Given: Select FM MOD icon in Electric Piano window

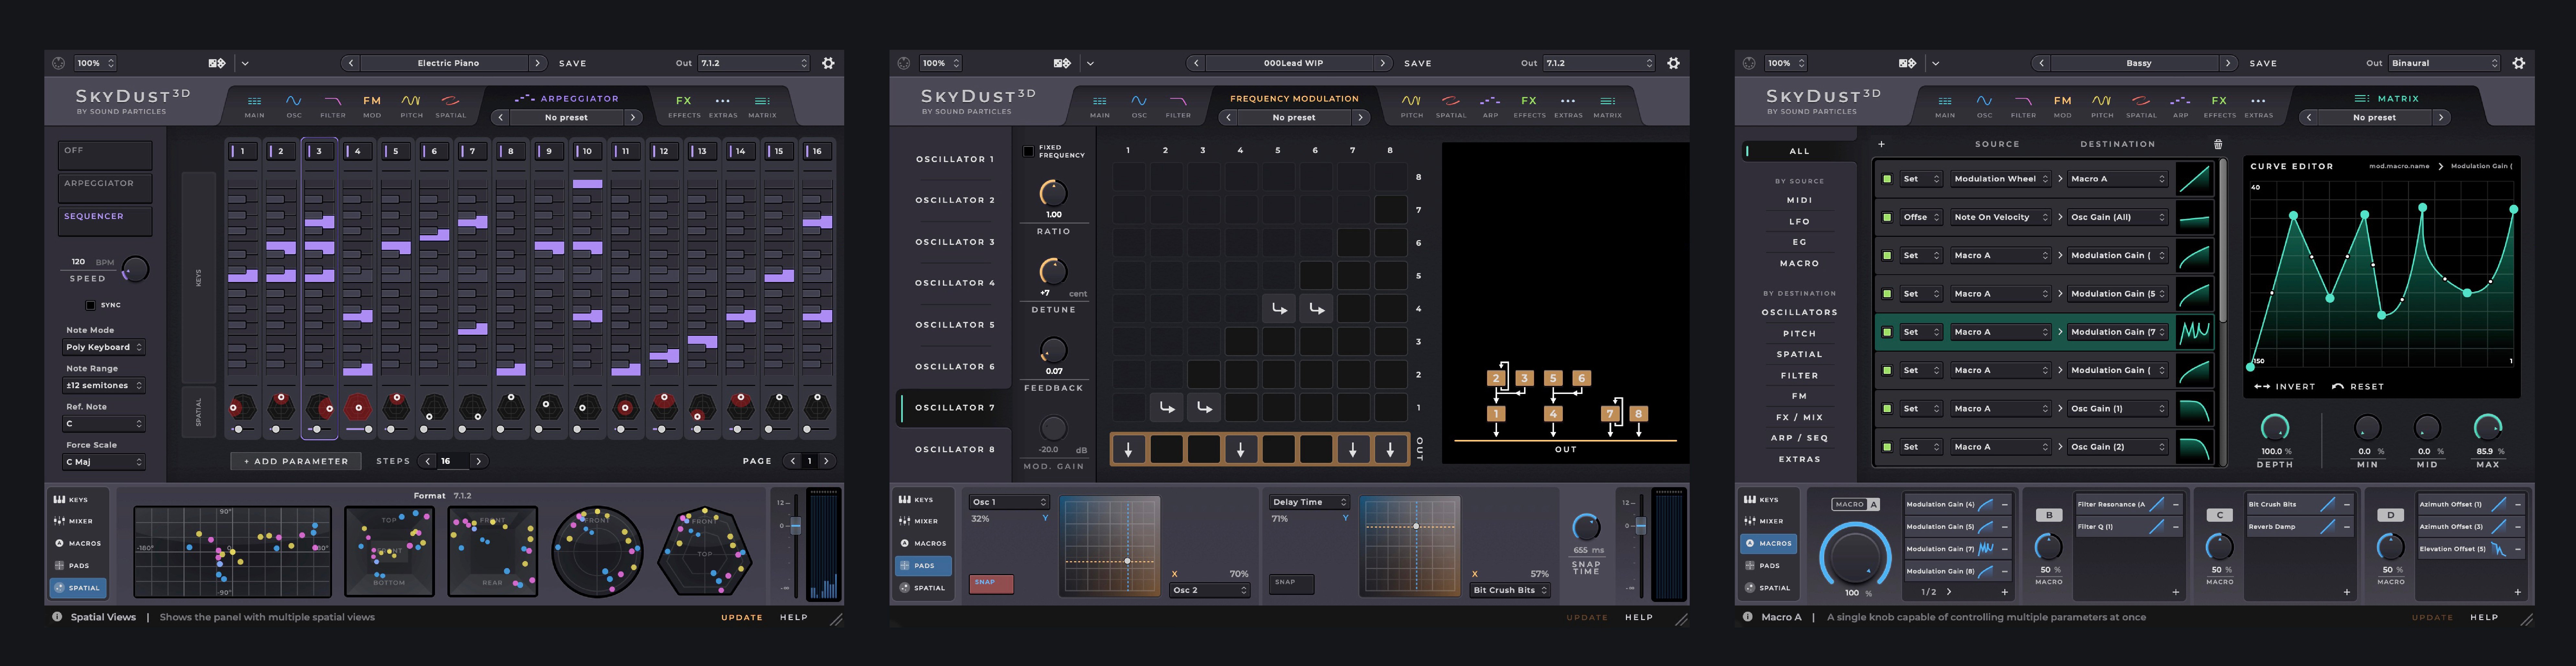Looking at the screenshot, I should 372,105.
